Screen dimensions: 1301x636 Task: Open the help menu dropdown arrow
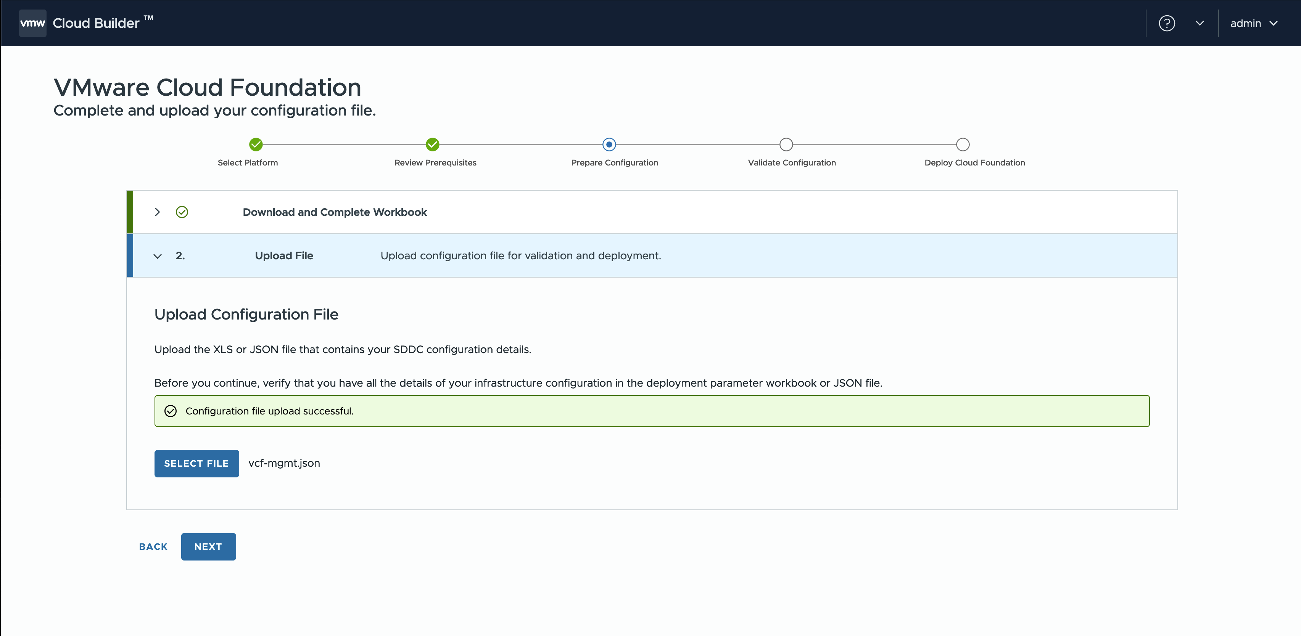[1200, 23]
